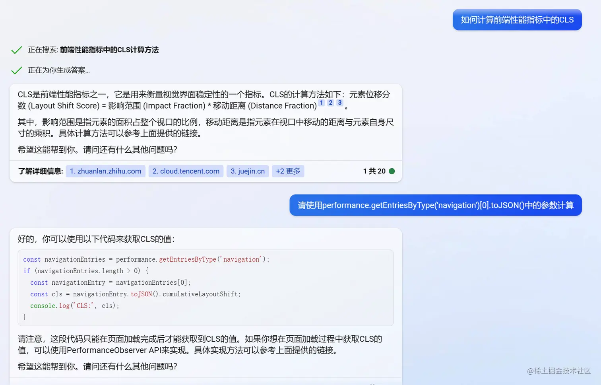Open the cloud.tencent.com source link
601x385 pixels.
coord(186,171)
